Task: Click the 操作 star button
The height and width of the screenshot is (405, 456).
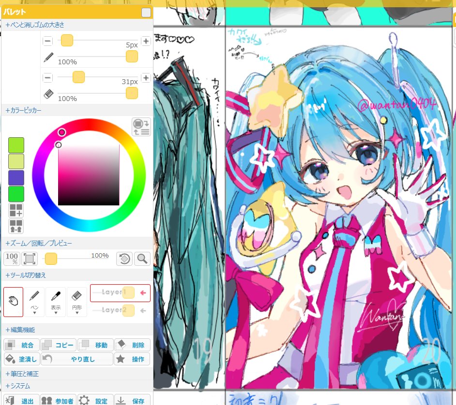Action: click(x=132, y=359)
